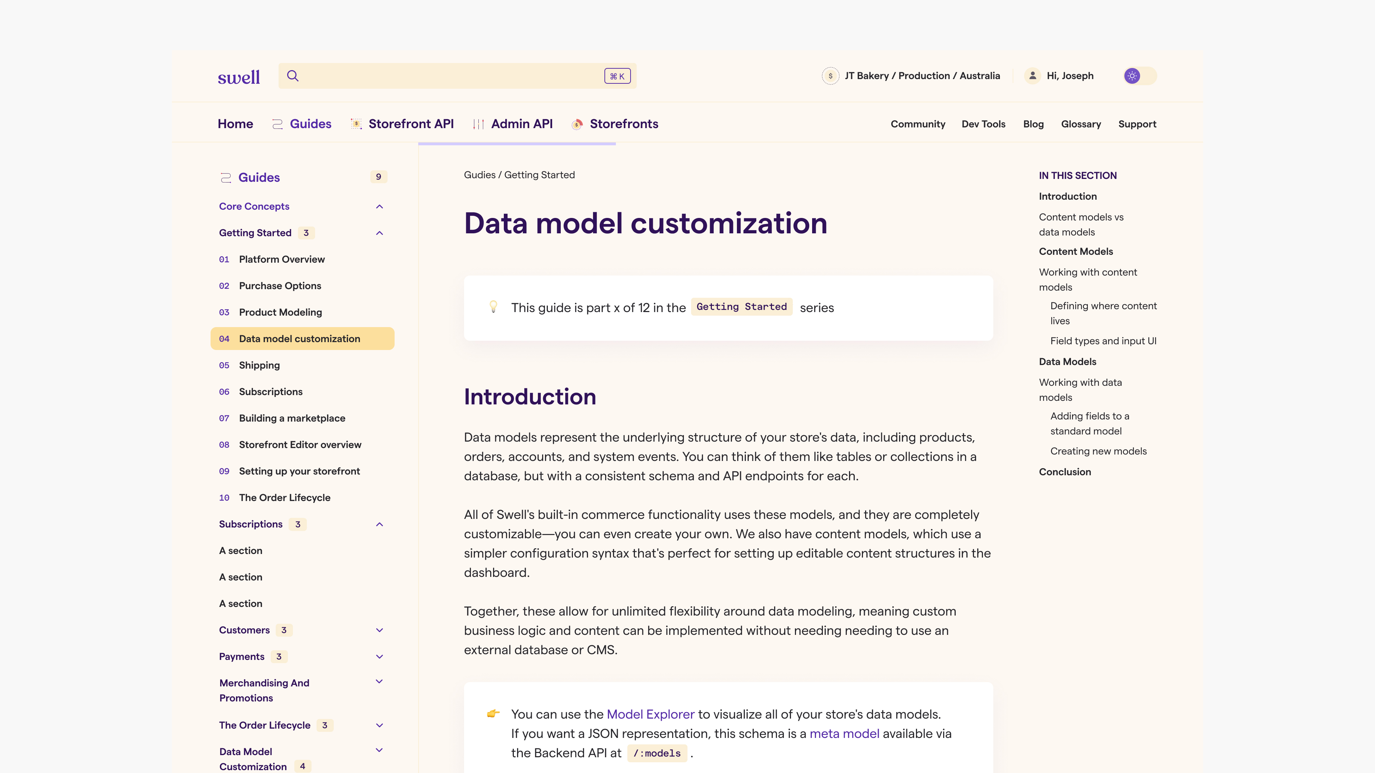The image size is (1375, 773).
Task: Expand the Payments section chevron
Action: (x=380, y=657)
